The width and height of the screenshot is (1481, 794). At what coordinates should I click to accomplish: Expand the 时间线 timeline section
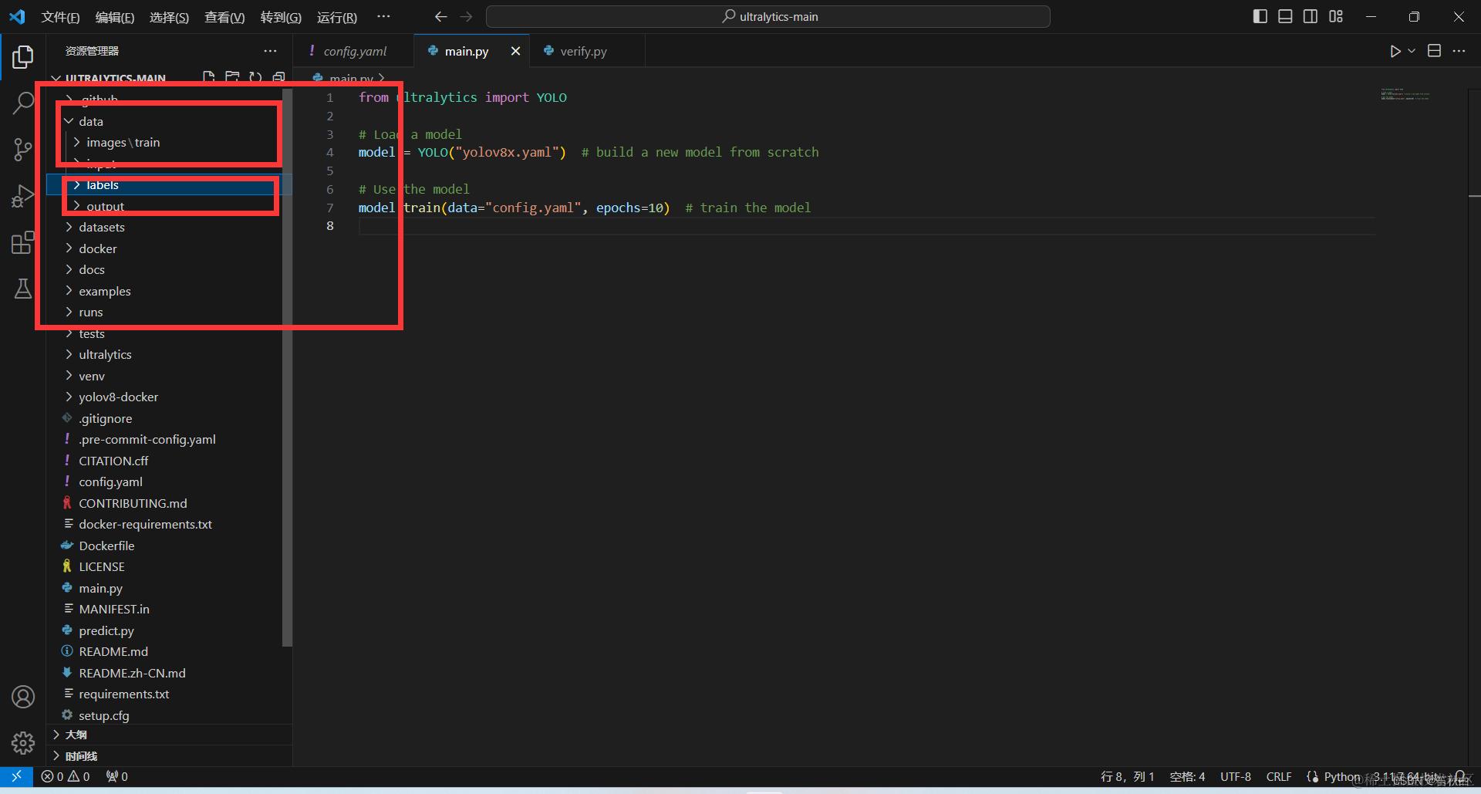click(169, 756)
